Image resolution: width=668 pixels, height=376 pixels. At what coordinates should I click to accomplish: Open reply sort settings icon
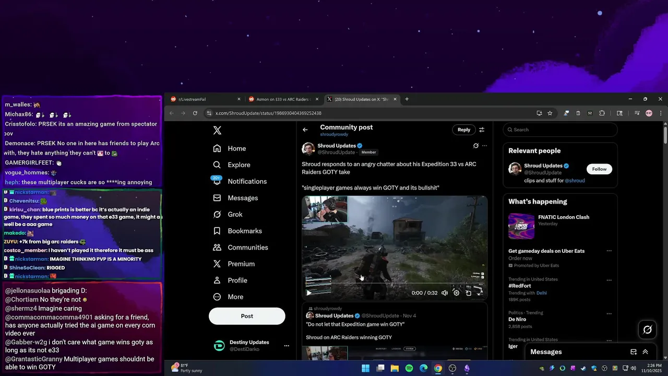tap(482, 130)
